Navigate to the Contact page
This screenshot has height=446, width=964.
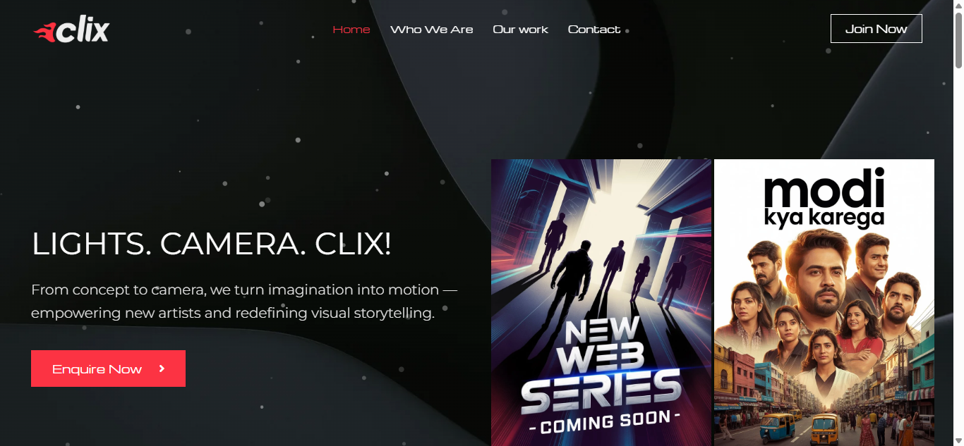click(x=594, y=30)
